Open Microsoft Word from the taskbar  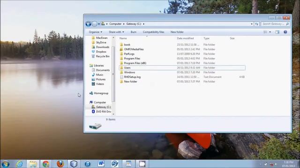[x=101, y=164]
